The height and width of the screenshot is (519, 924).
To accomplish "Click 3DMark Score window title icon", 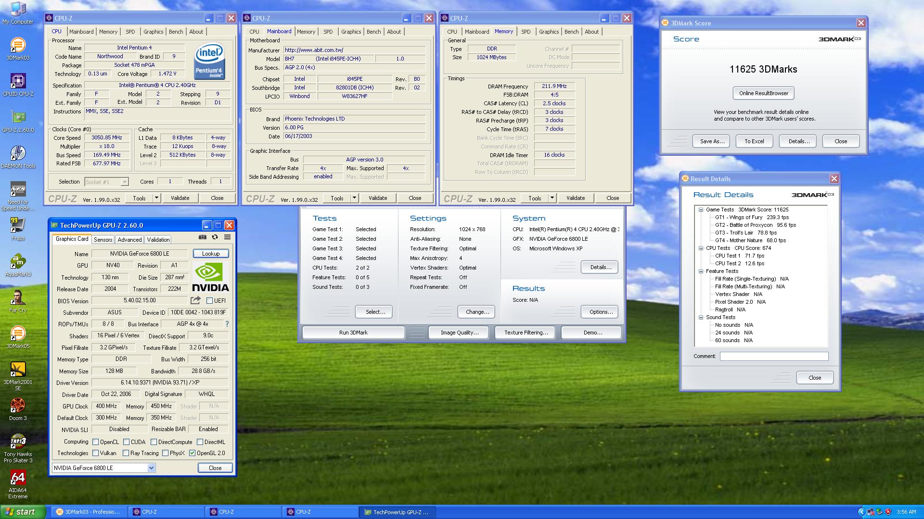I will [666, 23].
